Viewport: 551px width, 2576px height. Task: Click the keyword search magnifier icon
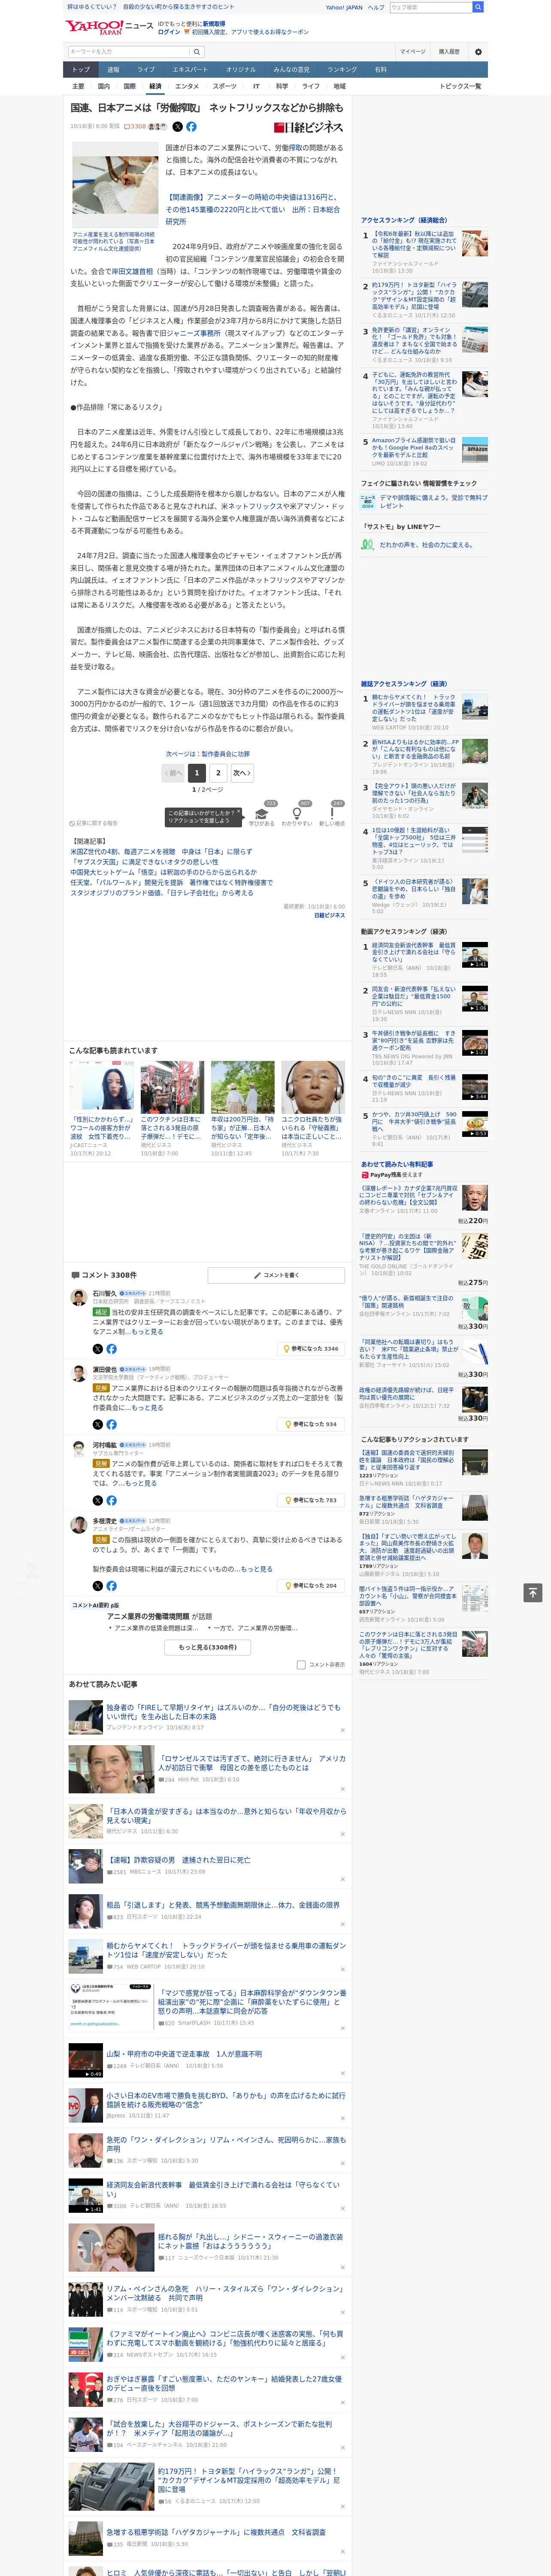[197, 52]
